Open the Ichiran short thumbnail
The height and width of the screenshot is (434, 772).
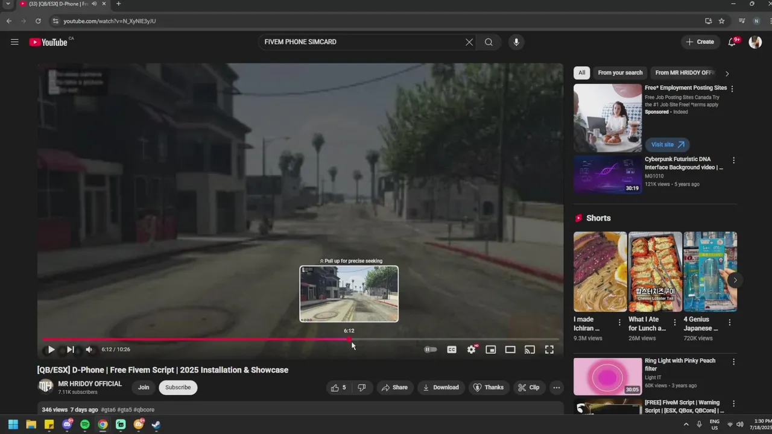pos(600,272)
